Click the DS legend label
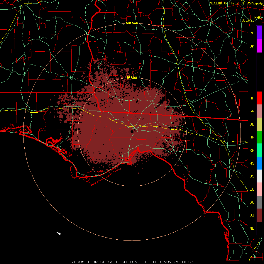 click(x=252, y=176)
